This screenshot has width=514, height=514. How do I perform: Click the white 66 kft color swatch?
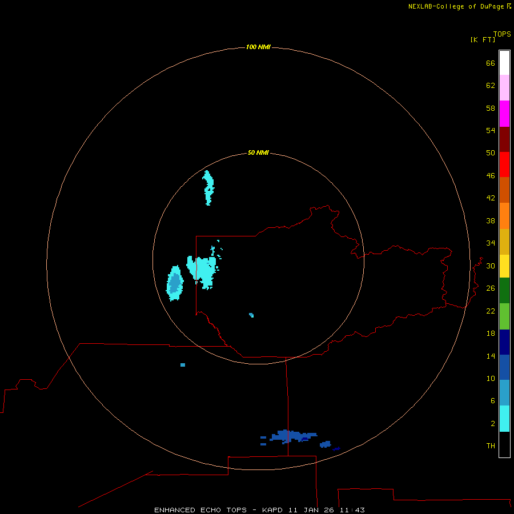[x=504, y=63]
